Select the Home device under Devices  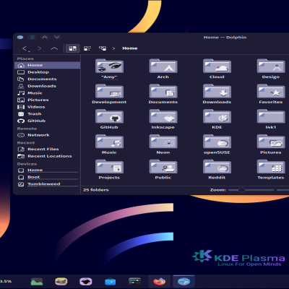coord(47,171)
